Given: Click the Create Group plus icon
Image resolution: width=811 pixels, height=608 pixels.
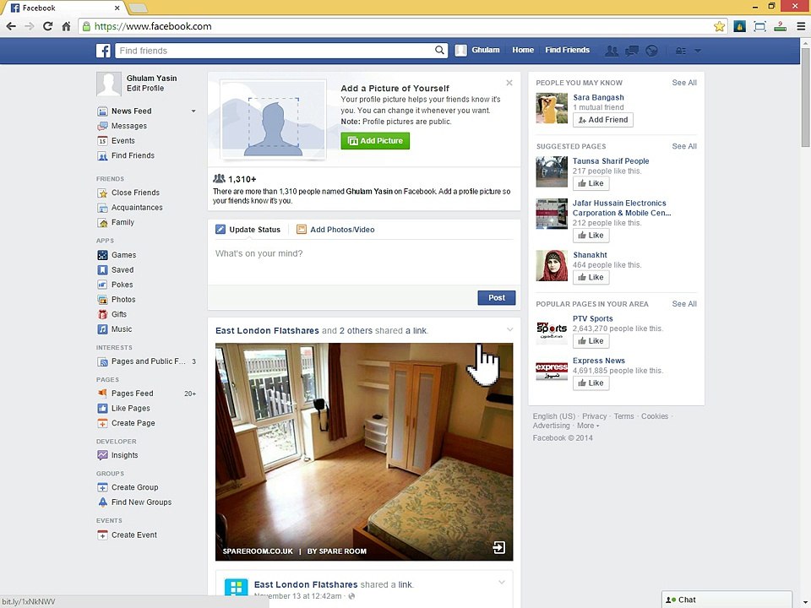Looking at the screenshot, I should [x=102, y=487].
